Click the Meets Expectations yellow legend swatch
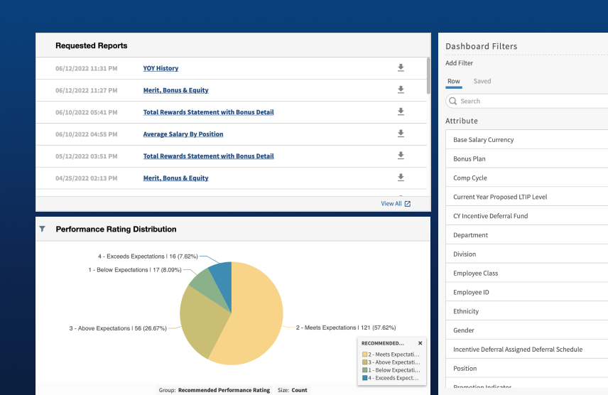The image size is (608, 395). point(365,354)
